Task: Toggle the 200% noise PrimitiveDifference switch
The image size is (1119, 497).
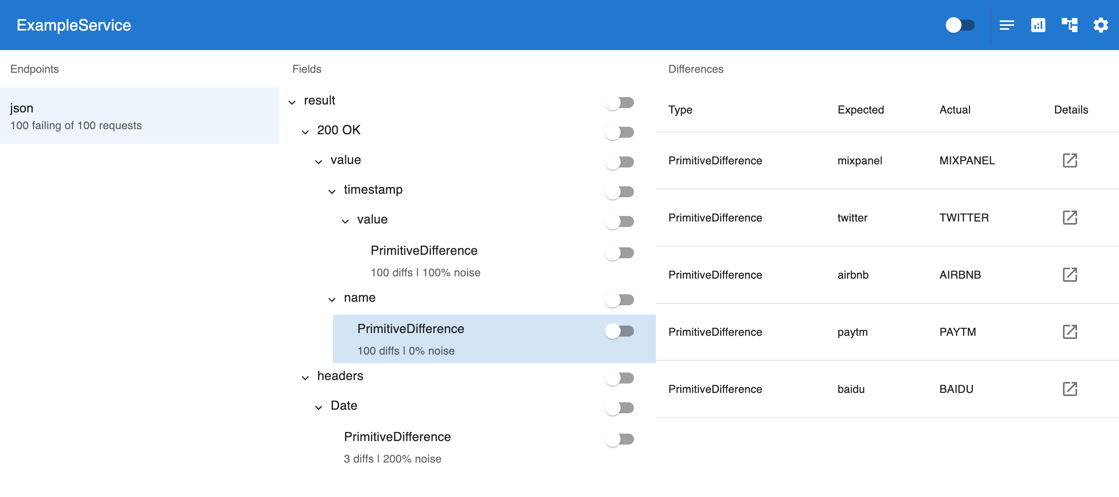Action: [619, 439]
